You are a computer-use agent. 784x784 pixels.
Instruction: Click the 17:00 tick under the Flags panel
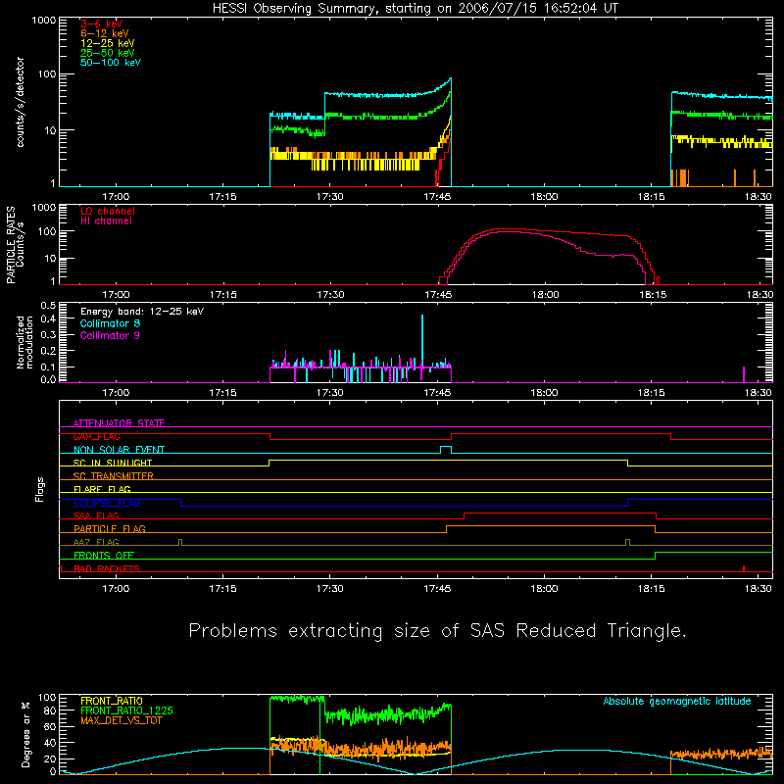click(116, 589)
